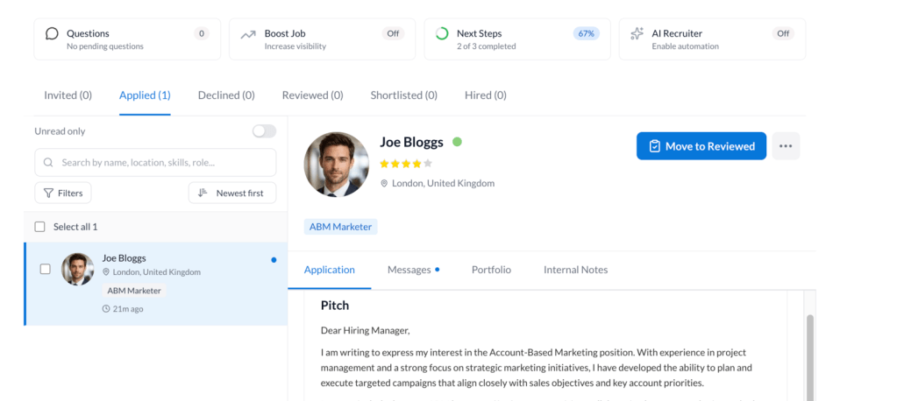The height and width of the screenshot is (401, 897).
Task: Open the Newest first sort dropdown
Action: 232,193
